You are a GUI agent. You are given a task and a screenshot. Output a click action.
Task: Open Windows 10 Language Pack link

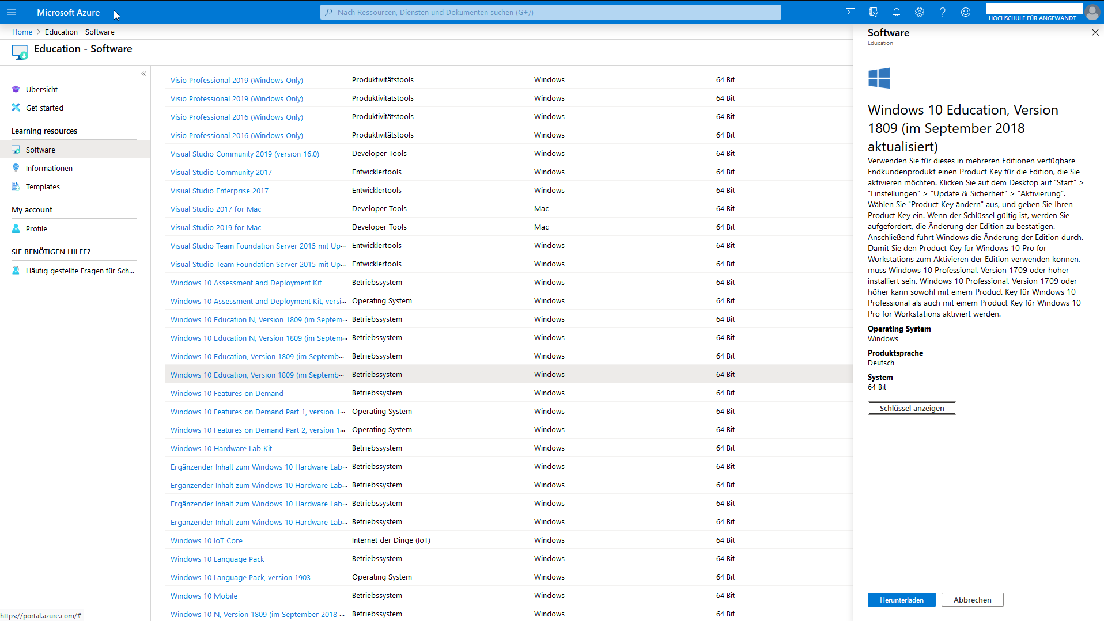pyautogui.click(x=217, y=559)
